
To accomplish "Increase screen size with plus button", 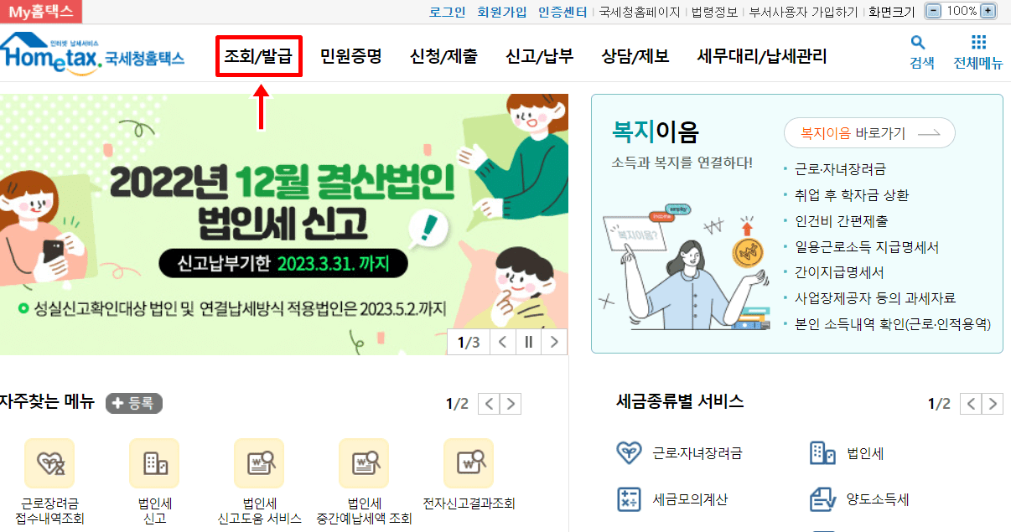I will point(988,11).
